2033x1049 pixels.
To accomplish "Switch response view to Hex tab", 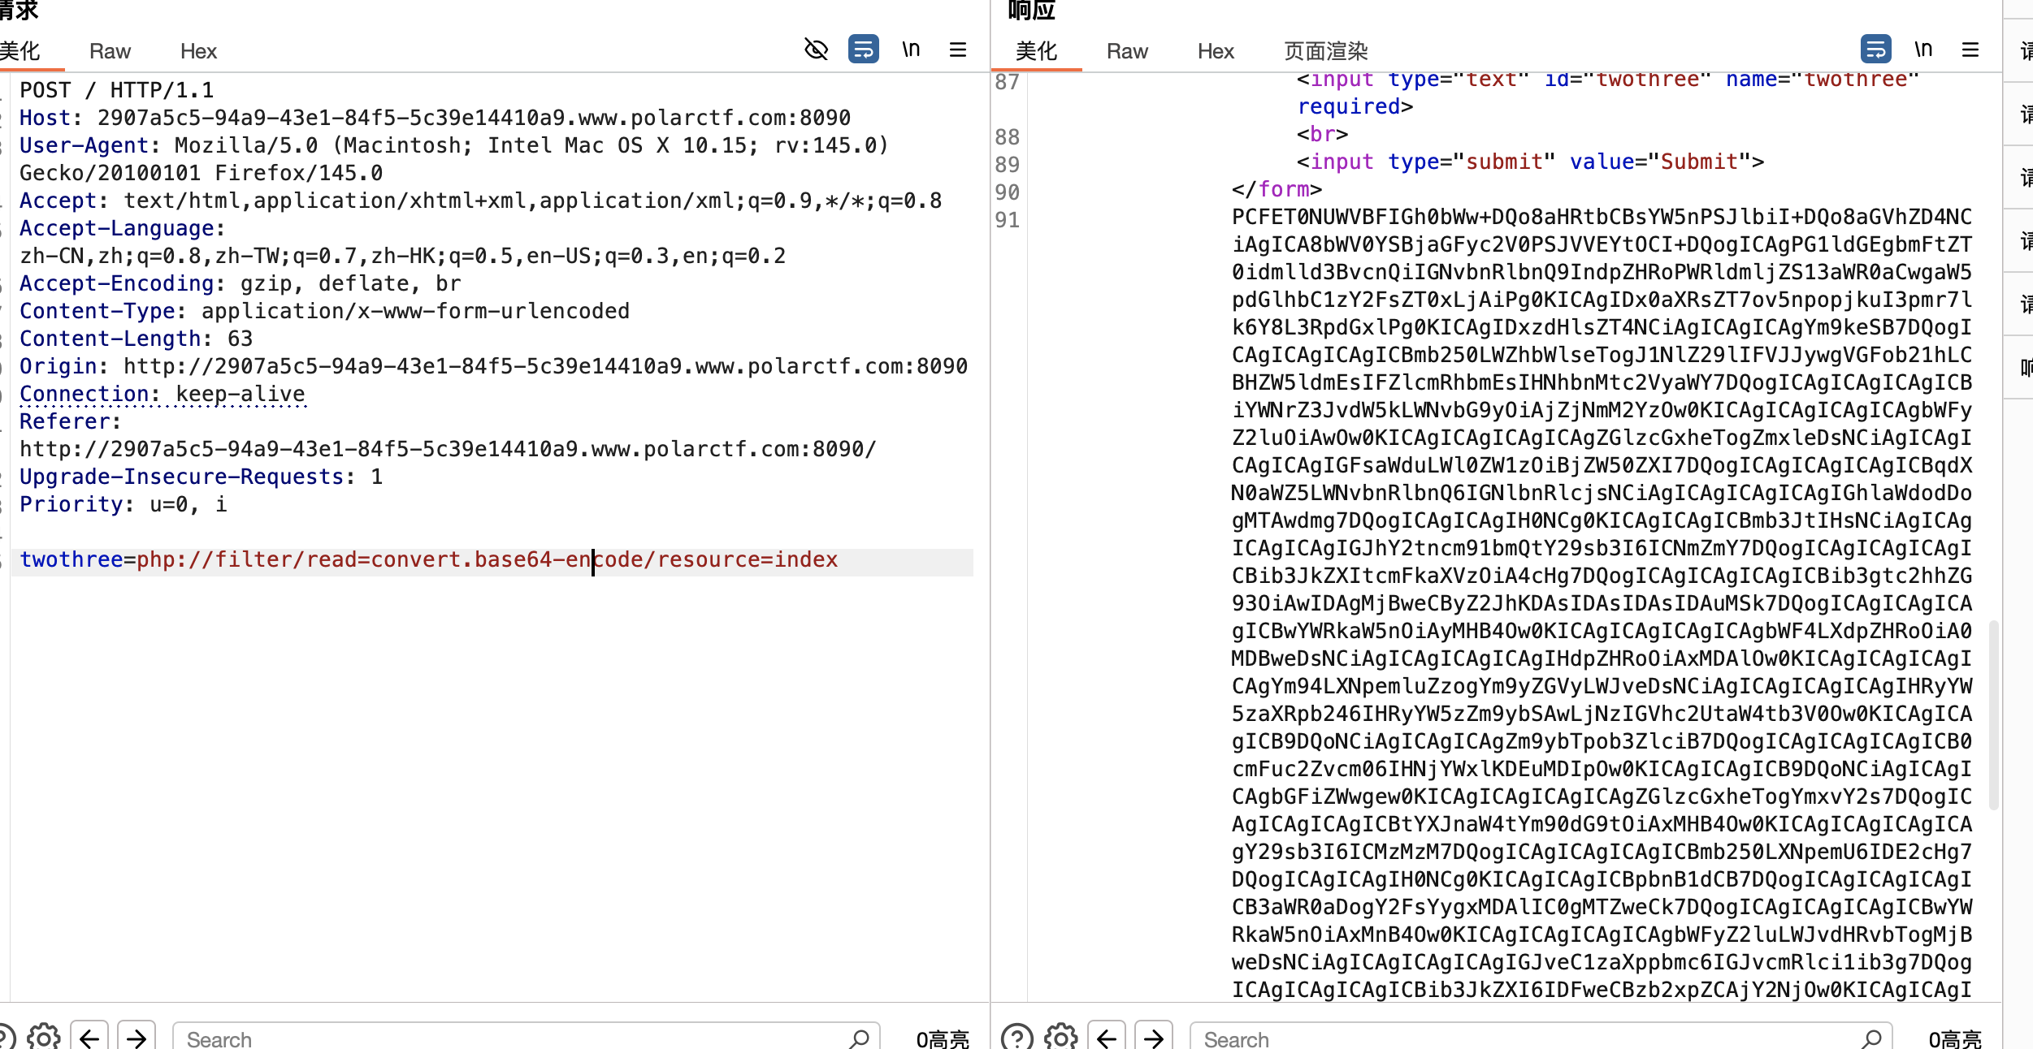I will pyautogui.click(x=1216, y=51).
